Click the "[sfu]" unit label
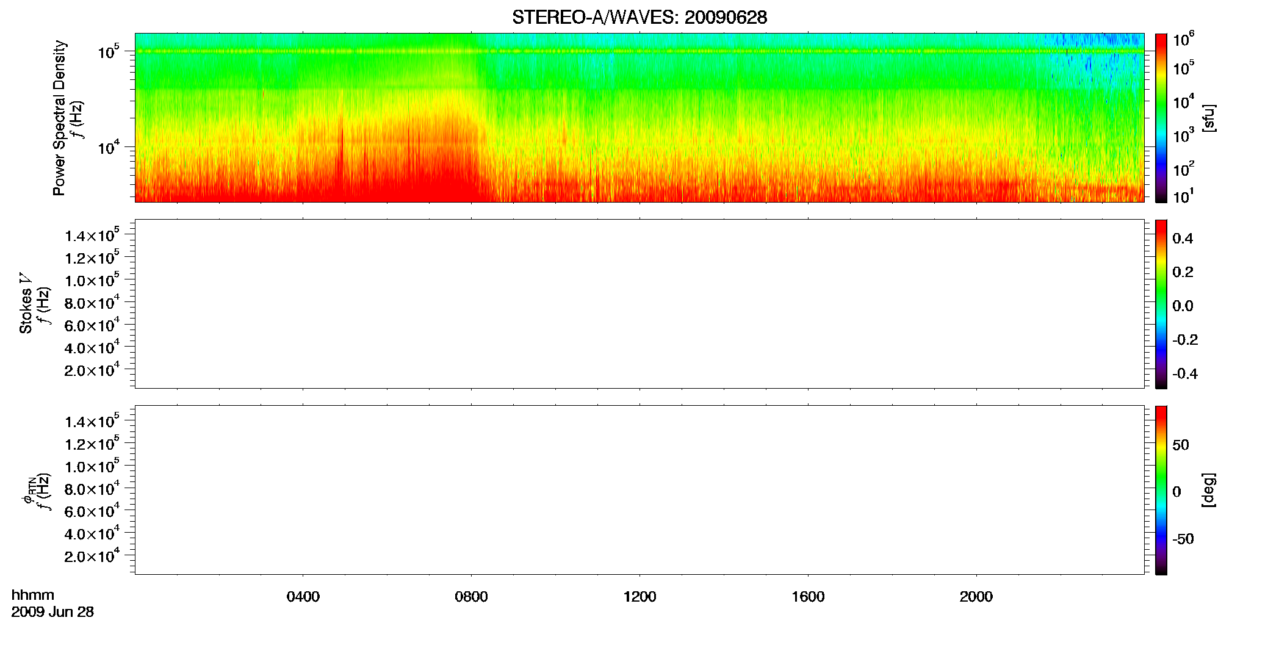 [1209, 118]
